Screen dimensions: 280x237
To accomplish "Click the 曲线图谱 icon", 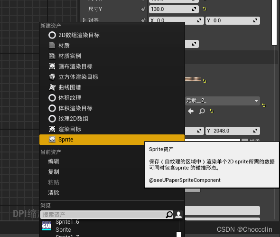I will pyautogui.click(x=52, y=87).
